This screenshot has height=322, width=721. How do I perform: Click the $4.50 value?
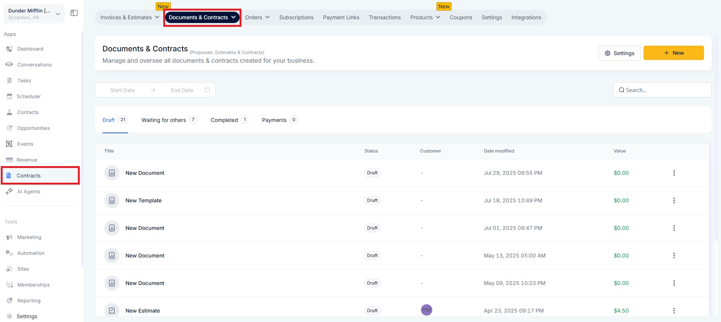tap(621, 311)
